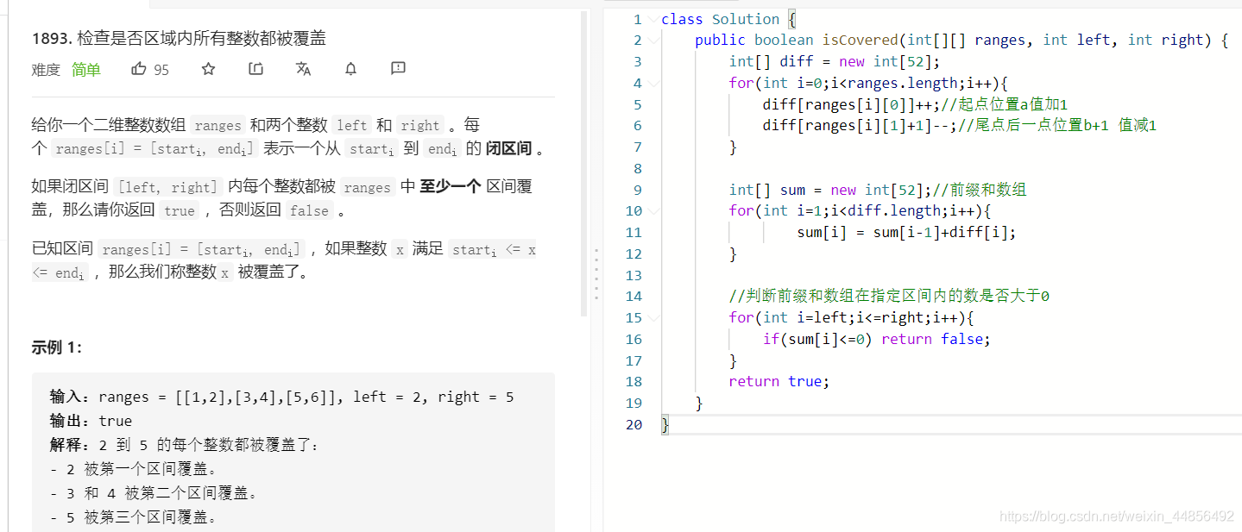Click the panel splitter drag handle dots
This screenshot has height=532, width=1242.
click(596, 272)
